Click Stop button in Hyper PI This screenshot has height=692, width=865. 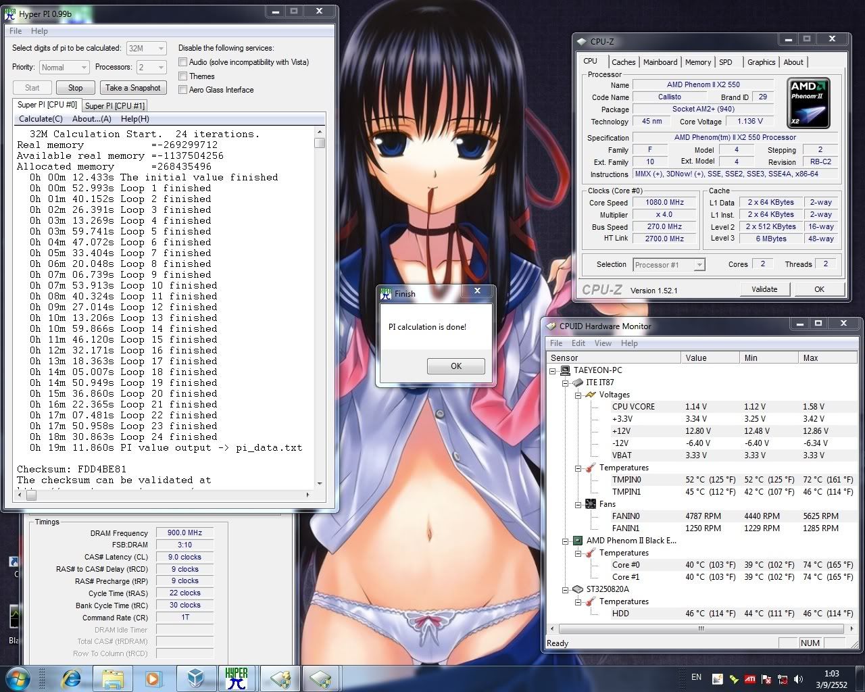pyautogui.click(x=75, y=88)
